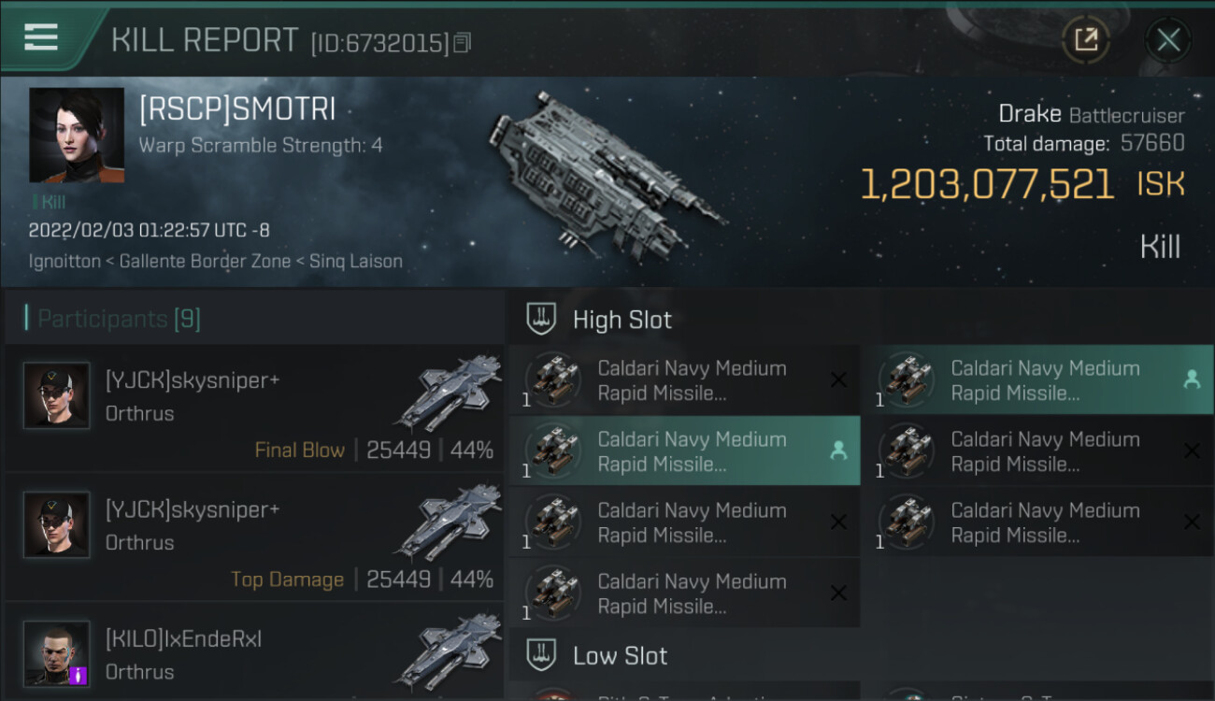Copy the kill report ID

point(463,43)
